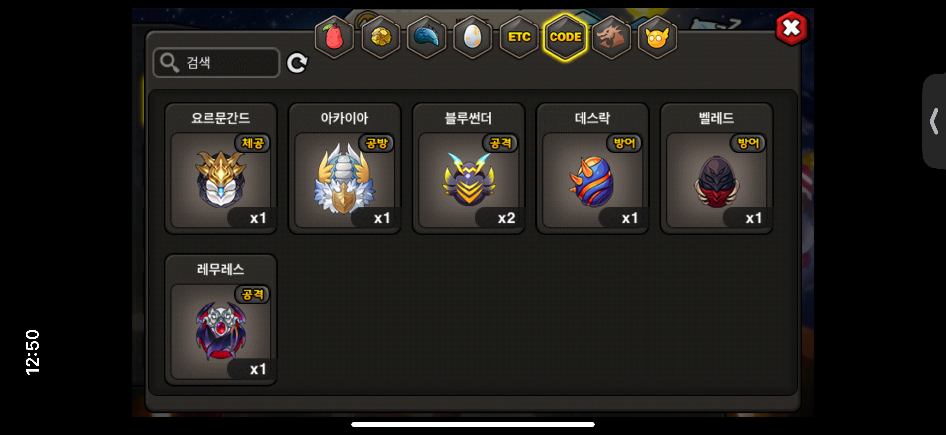The image size is (946, 435).
Task: Select the 벨레드 egg card
Action: [x=716, y=168]
